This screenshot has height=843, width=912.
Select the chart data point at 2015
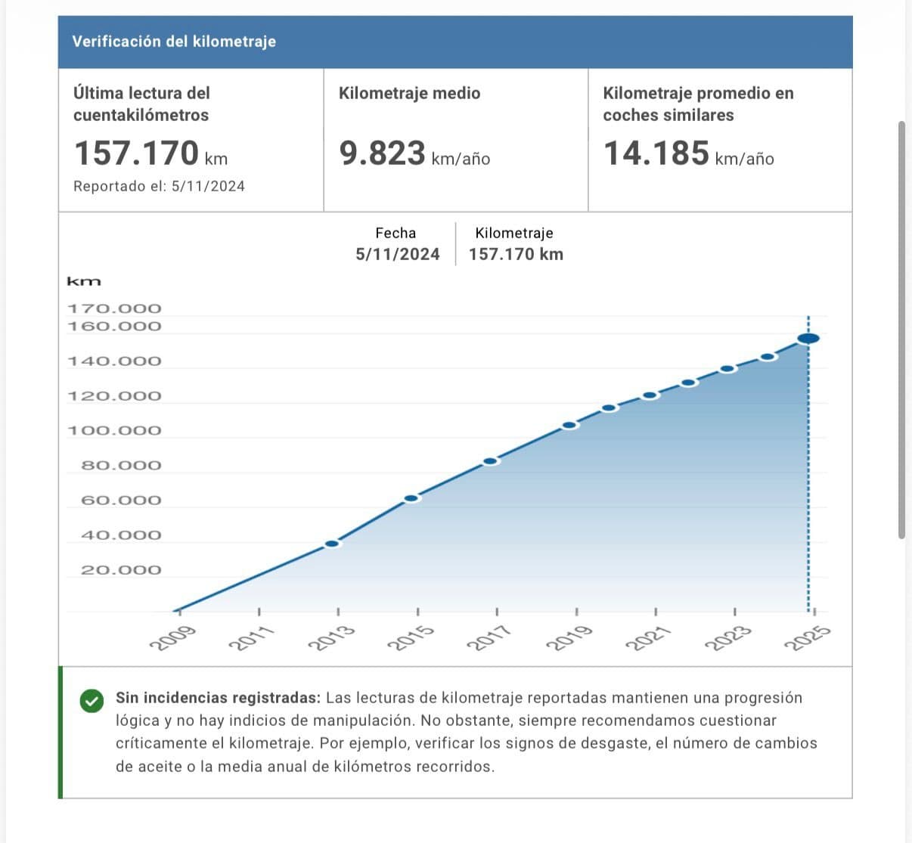point(411,498)
